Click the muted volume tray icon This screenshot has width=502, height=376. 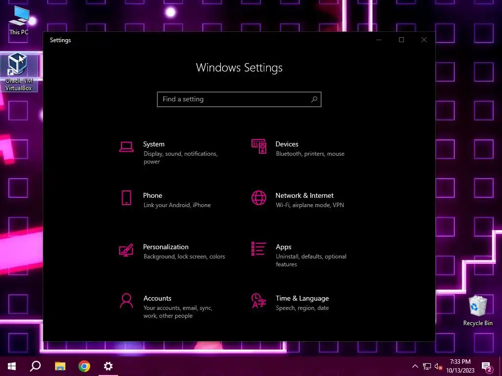coord(439,366)
